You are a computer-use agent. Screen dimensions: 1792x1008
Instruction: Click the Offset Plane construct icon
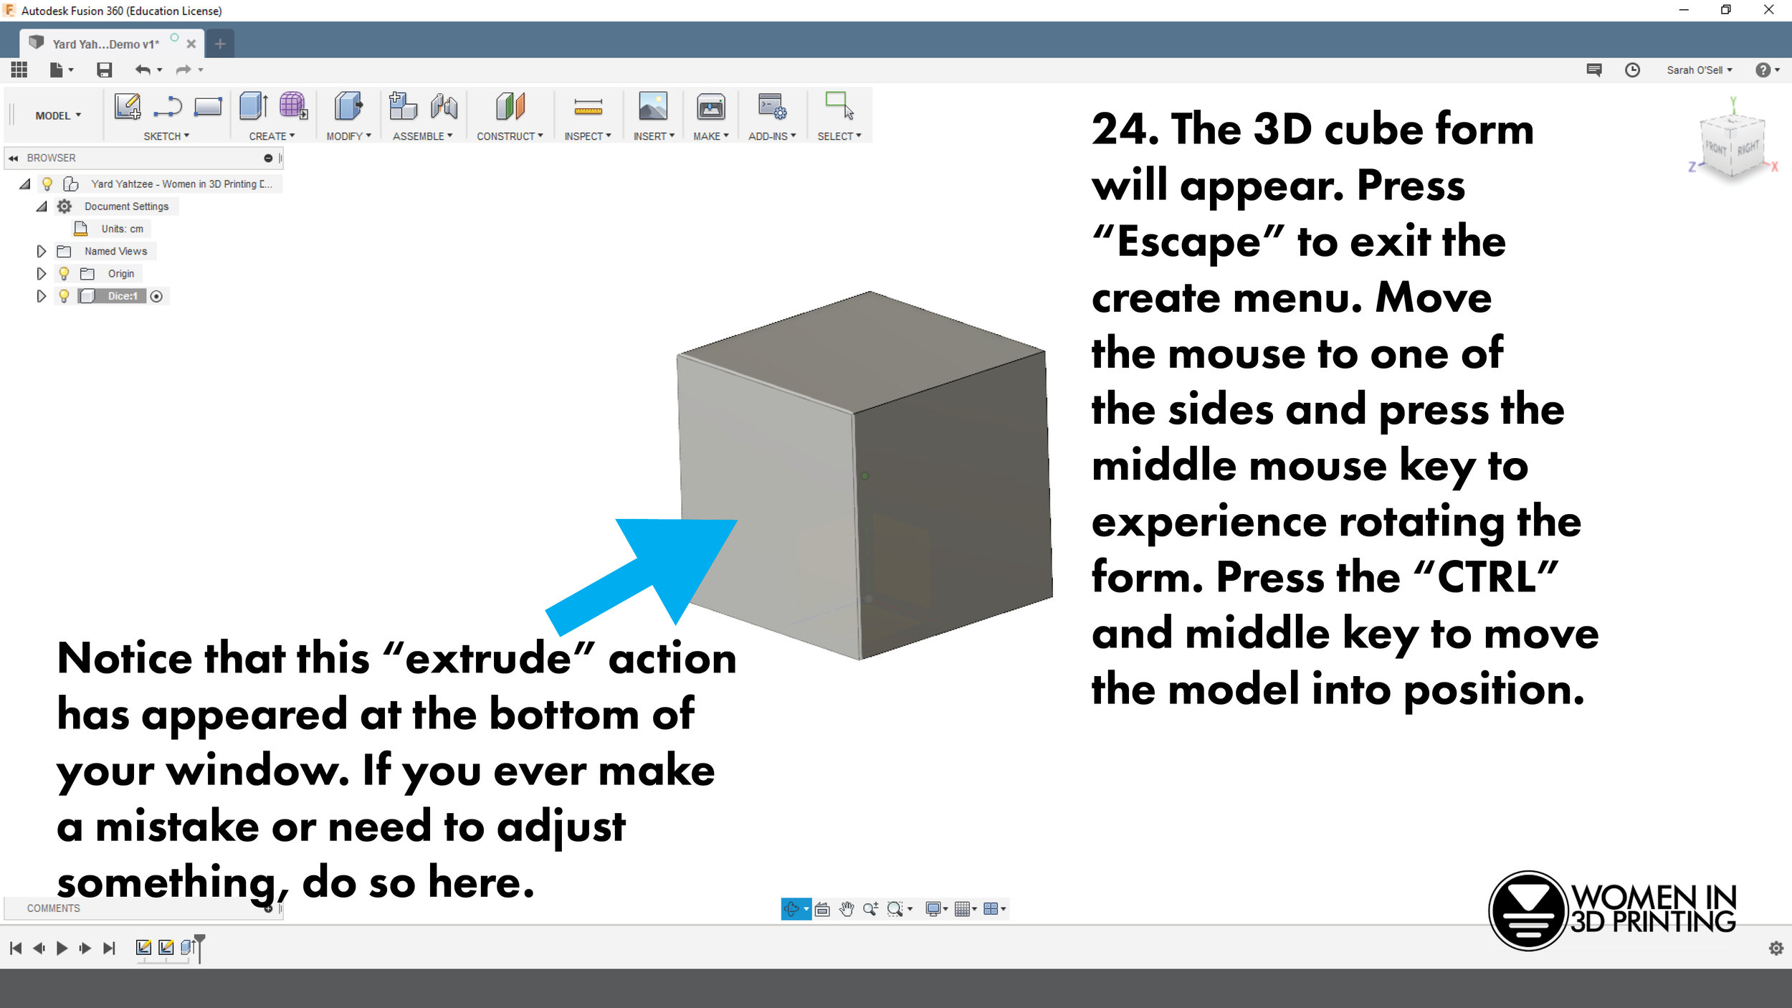510,106
